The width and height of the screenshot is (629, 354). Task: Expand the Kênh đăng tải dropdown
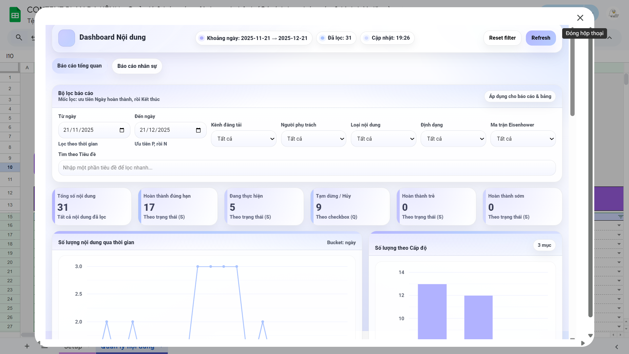243,139
